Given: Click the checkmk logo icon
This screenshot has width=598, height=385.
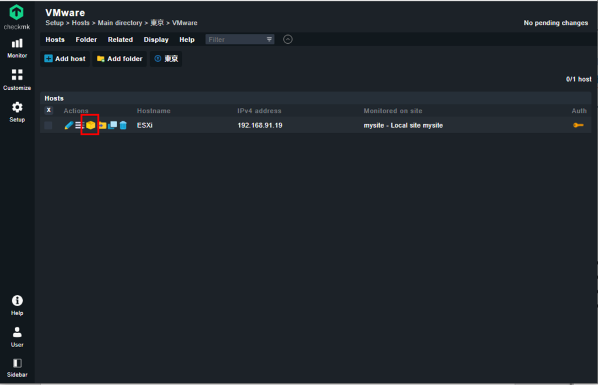Looking at the screenshot, I should (16, 13).
